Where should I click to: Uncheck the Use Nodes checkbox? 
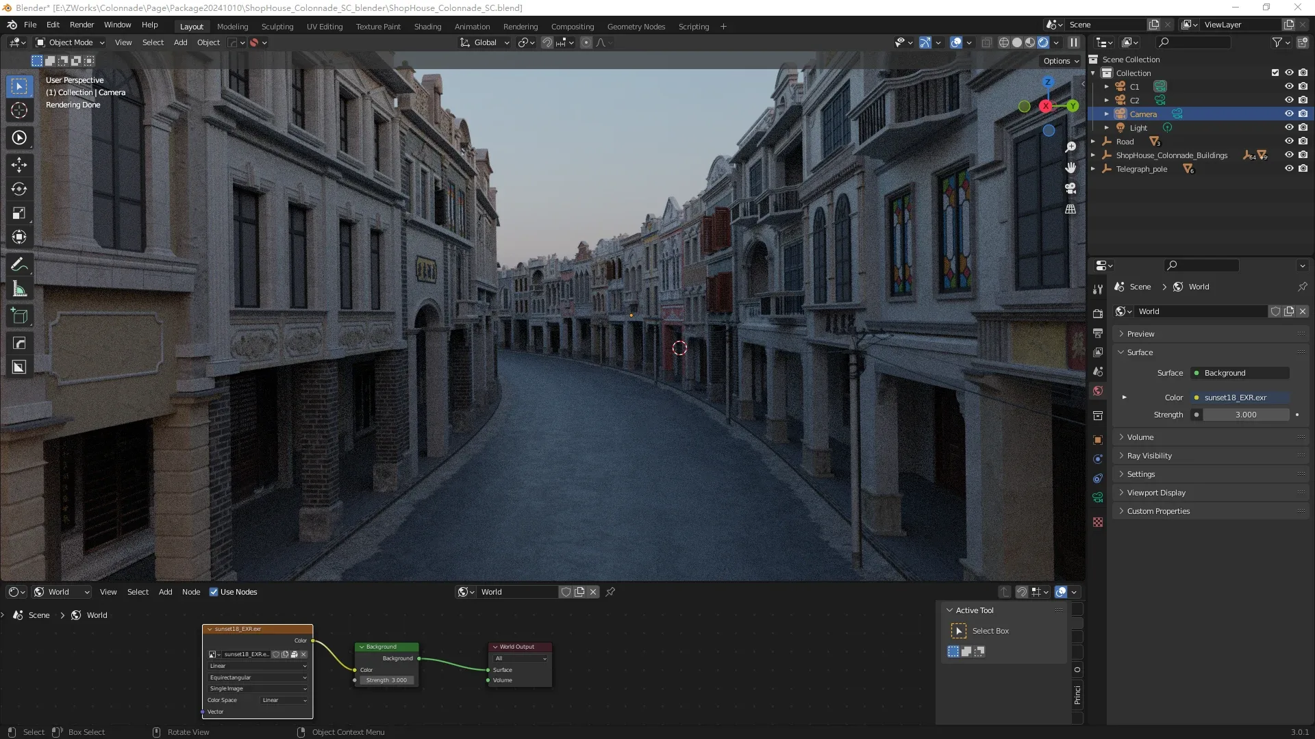coord(214,592)
